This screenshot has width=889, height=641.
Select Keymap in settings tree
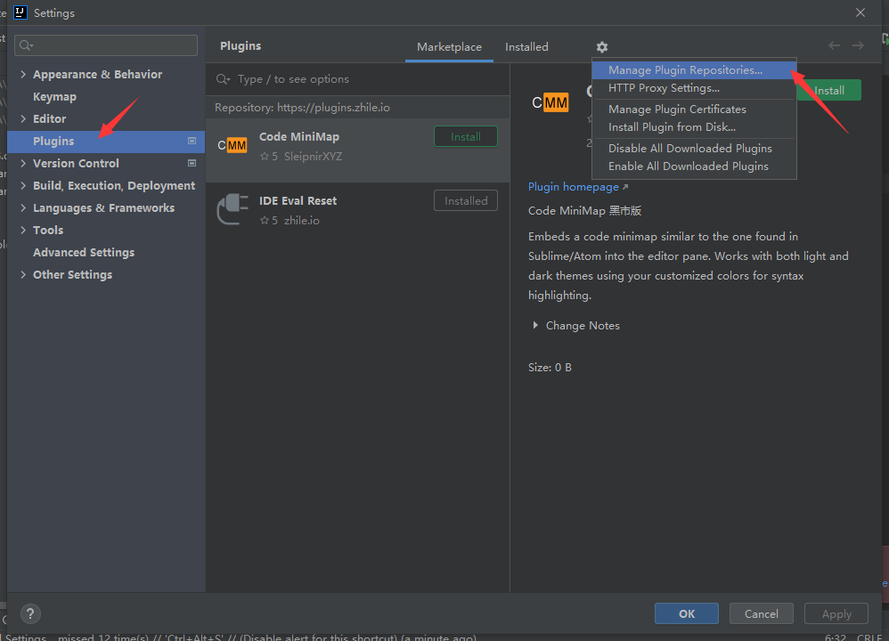click(54, 96)
